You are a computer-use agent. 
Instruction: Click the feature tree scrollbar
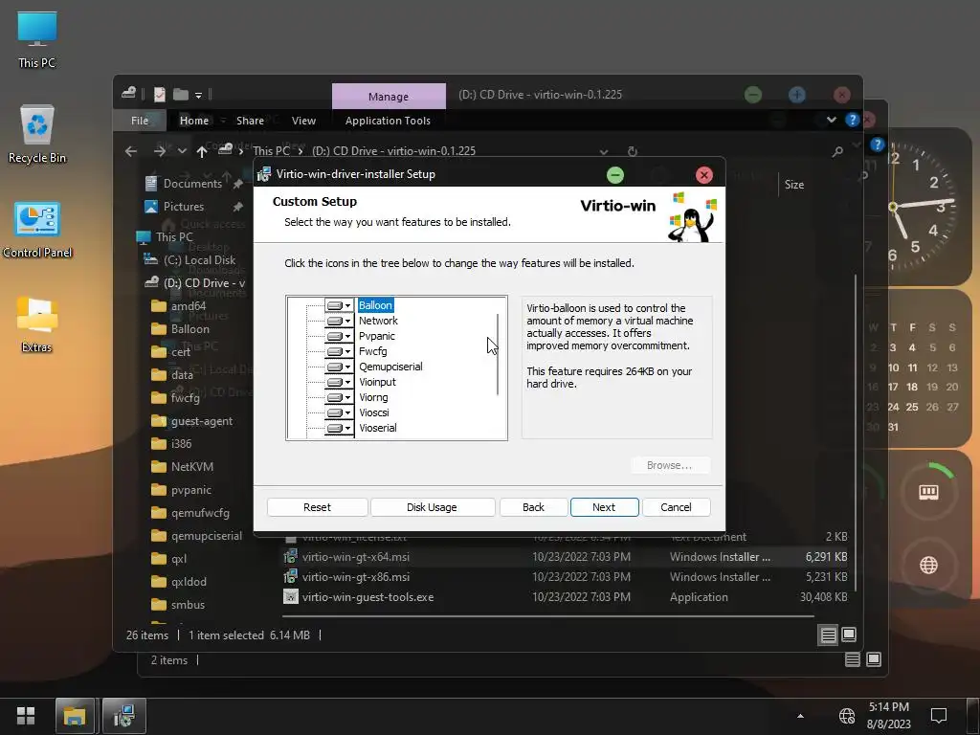click(x=498, y=354)
